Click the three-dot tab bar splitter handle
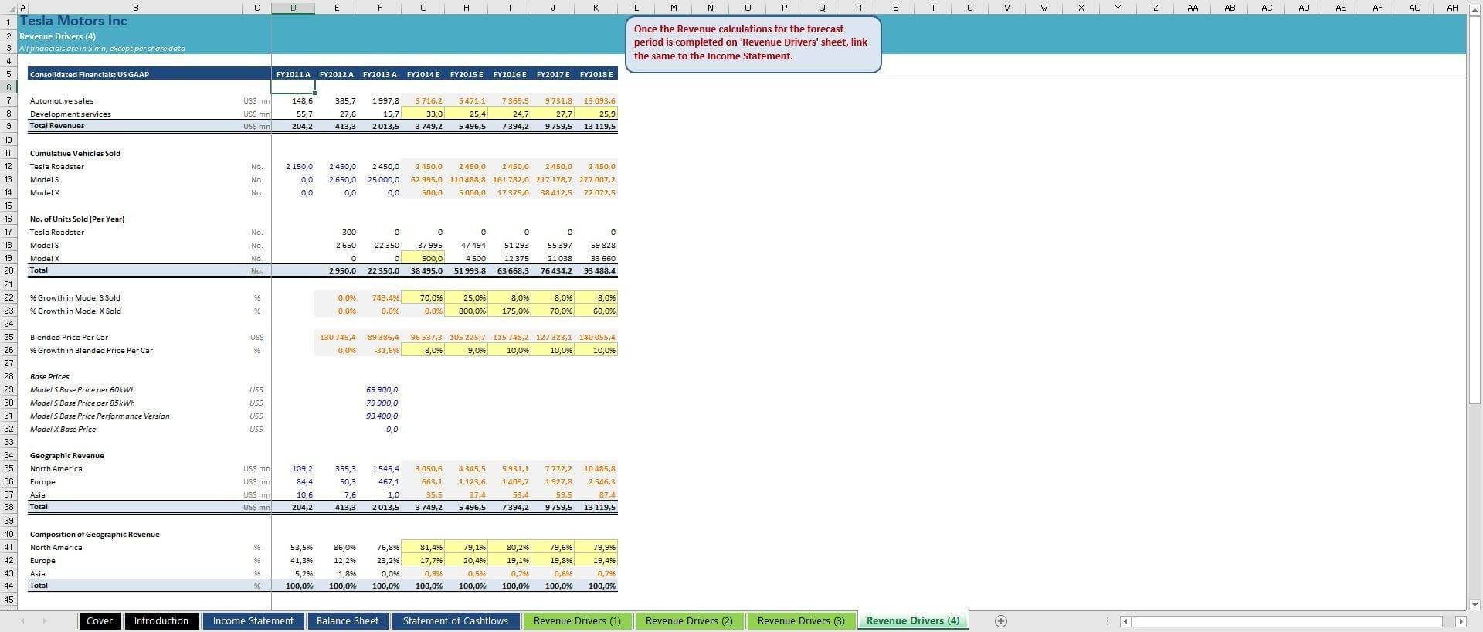 point(1107,621)
